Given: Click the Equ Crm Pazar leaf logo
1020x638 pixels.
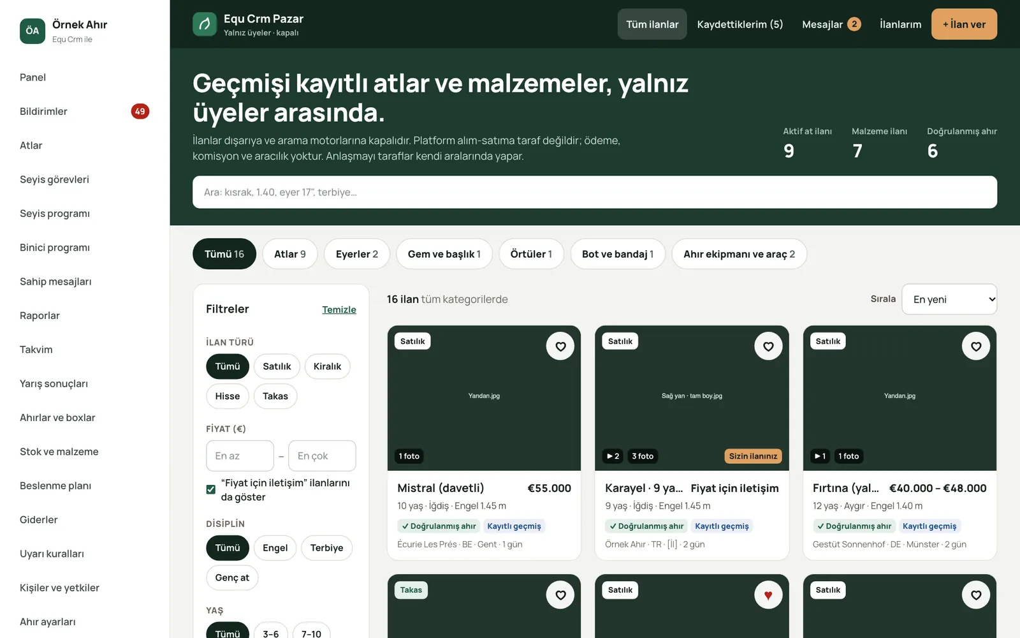Looking at the screenshot, I should (x=205, y=24).
